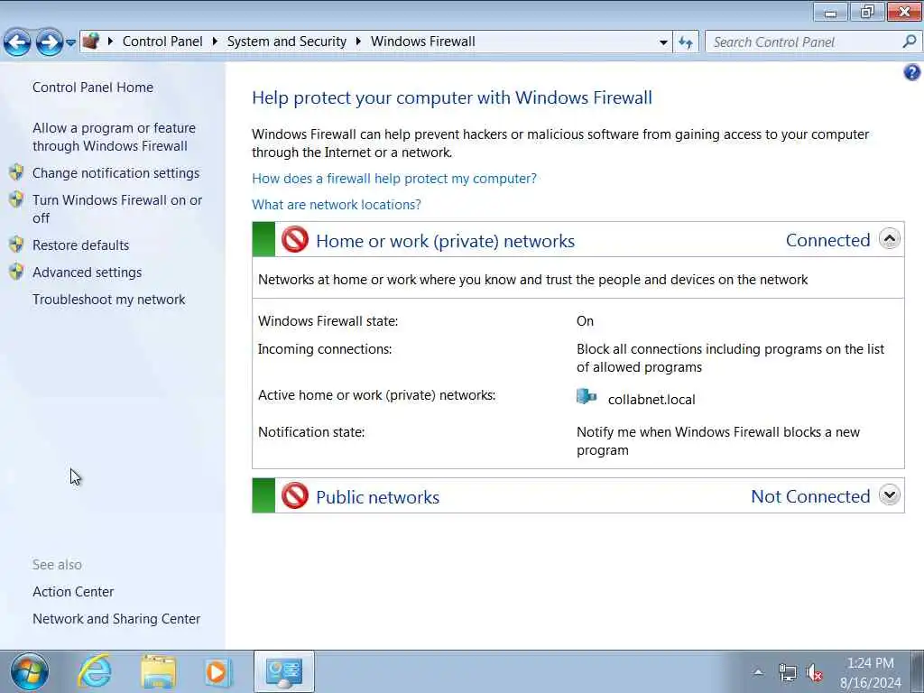Click shield icon beside Advanced settings

click(16, 271)
